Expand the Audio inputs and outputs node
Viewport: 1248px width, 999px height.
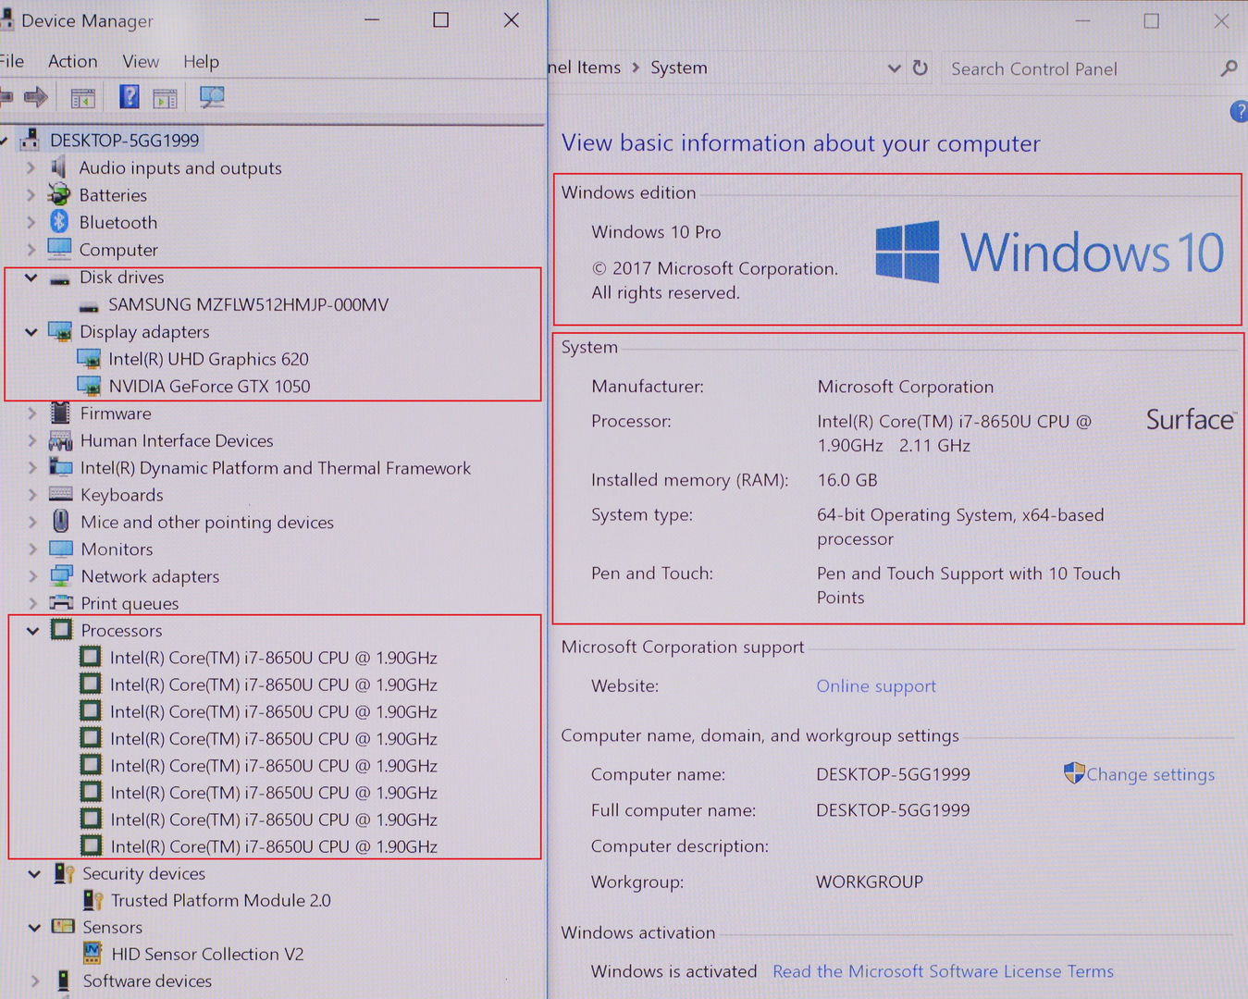tap(31, 168)
